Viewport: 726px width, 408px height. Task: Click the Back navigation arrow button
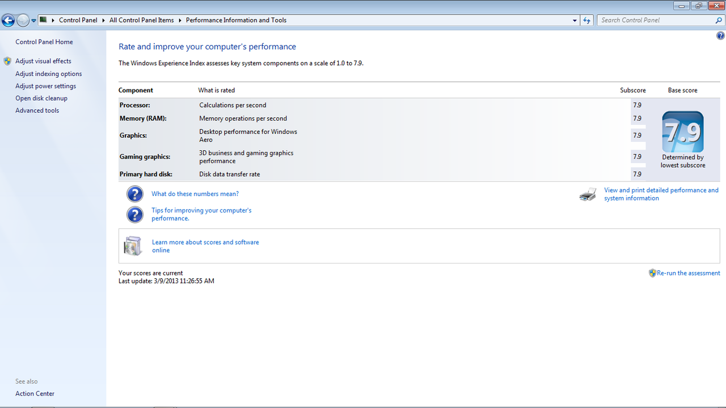click(8, 20)
